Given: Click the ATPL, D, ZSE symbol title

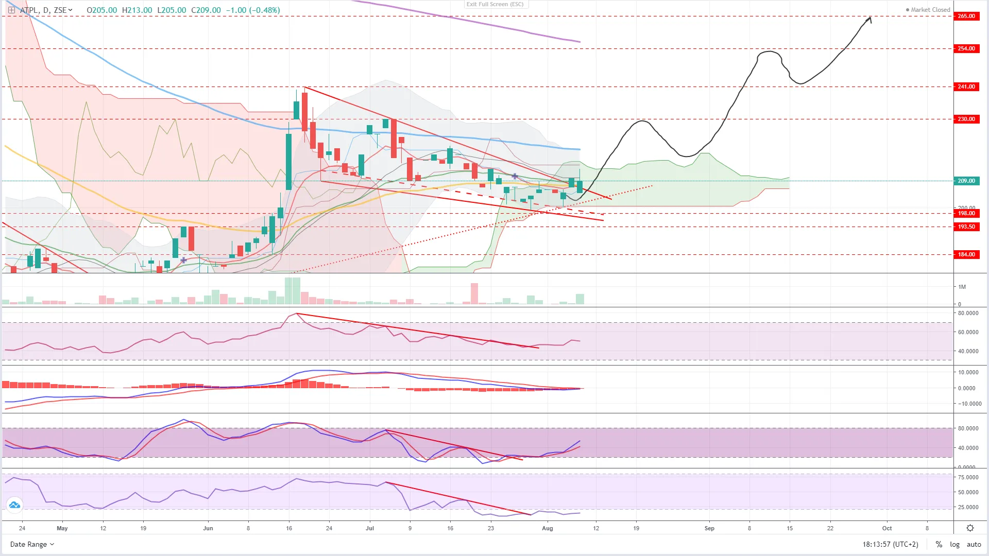Looking at the screenshot, I should click(43, 10).
